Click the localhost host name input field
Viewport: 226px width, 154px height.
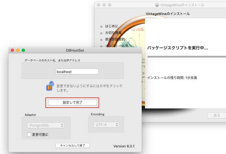point(77,72)
